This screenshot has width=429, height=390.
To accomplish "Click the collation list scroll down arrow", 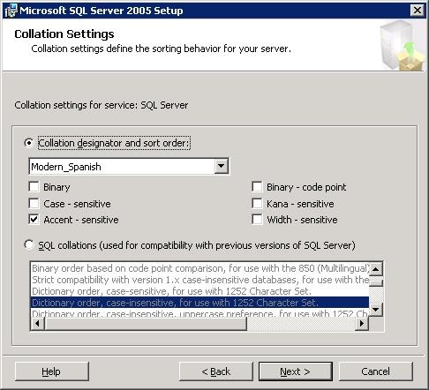I will (x=376, y=310).
